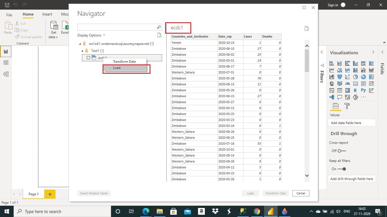
Task: Expand the Fields pane
Action: (x=382, y=52)
